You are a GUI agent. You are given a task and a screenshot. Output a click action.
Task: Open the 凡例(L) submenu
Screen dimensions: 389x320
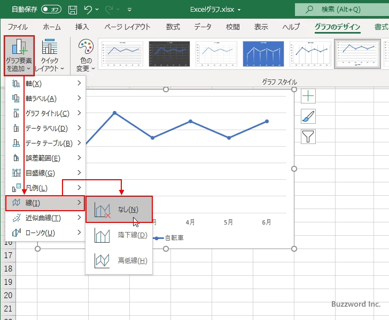click(45, 188)
